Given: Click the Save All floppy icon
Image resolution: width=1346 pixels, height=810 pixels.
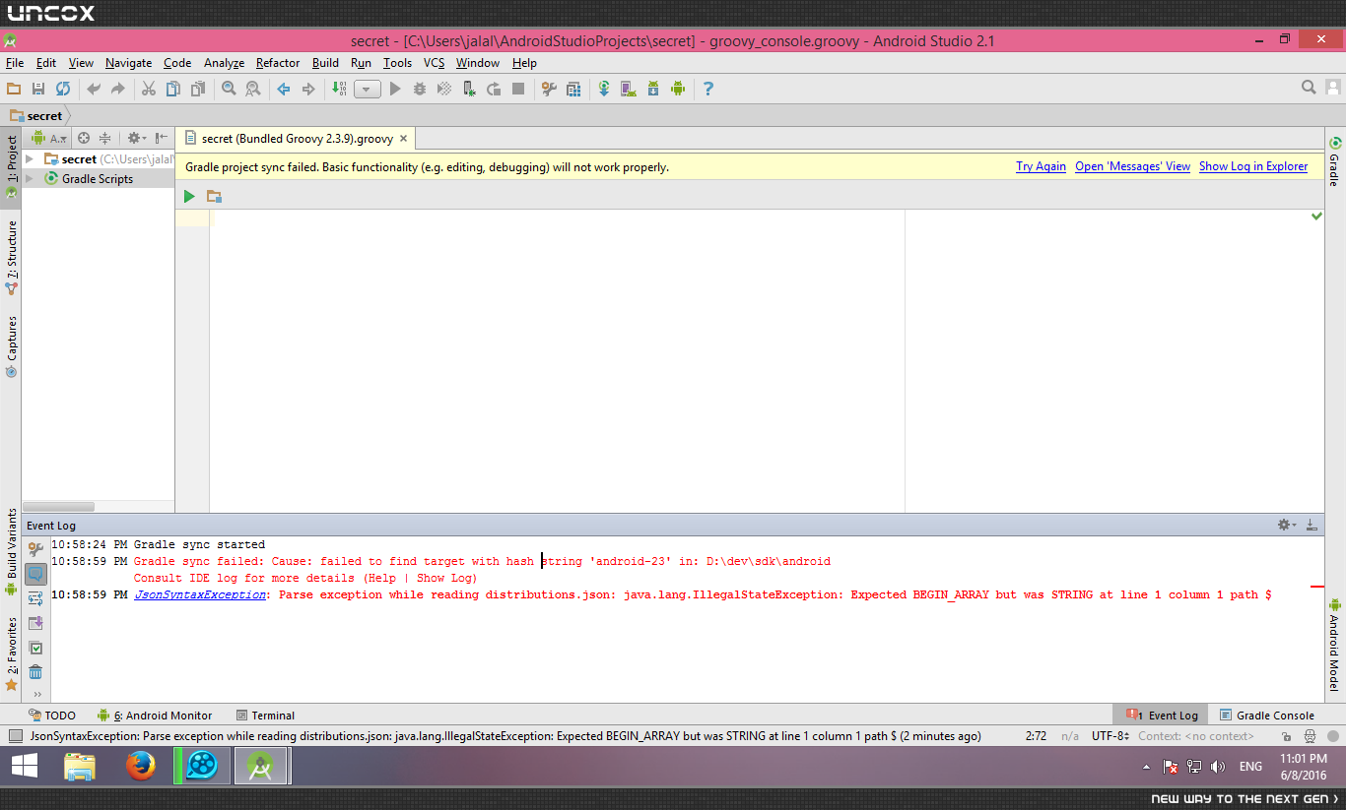Looking at the screenshot, I should [x=38, y=89].
